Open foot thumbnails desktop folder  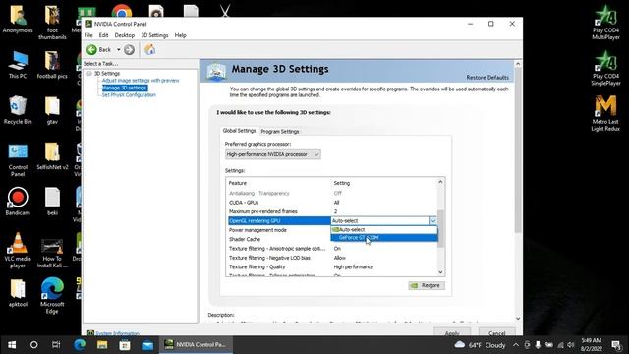pos(52,23)
